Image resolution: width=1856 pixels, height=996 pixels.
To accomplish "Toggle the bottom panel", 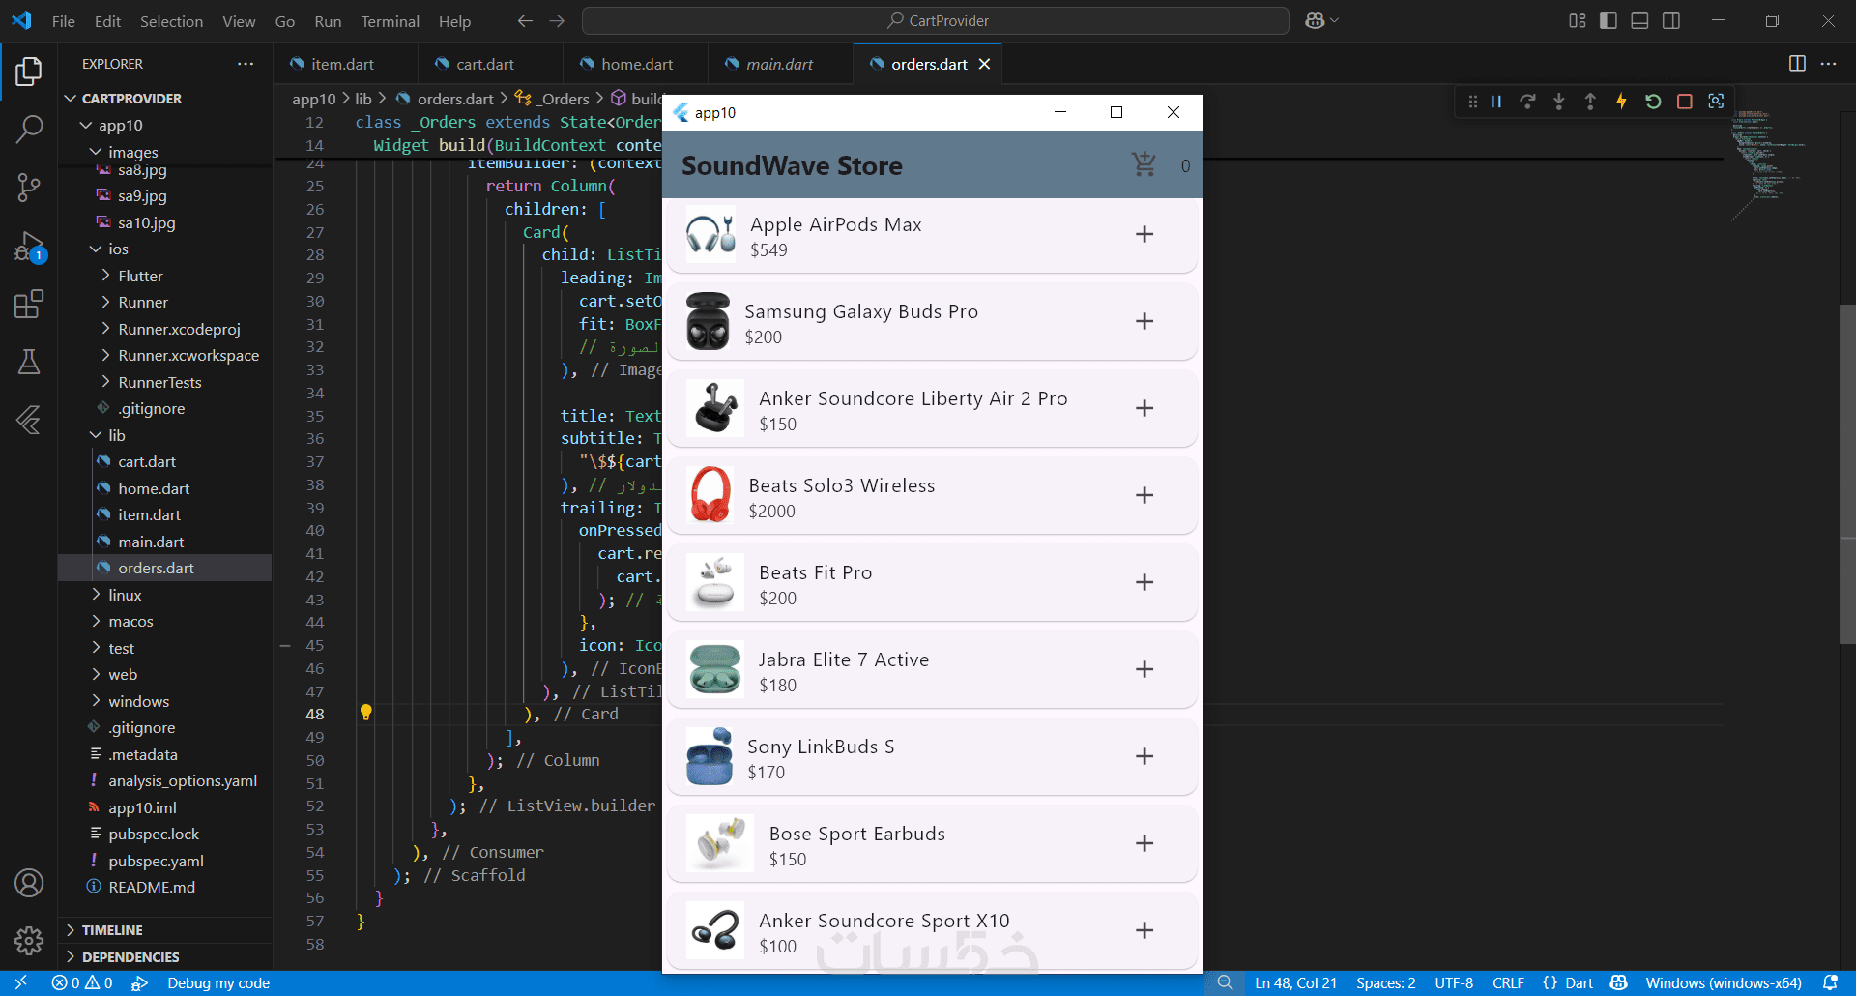I will [1639, 20].
